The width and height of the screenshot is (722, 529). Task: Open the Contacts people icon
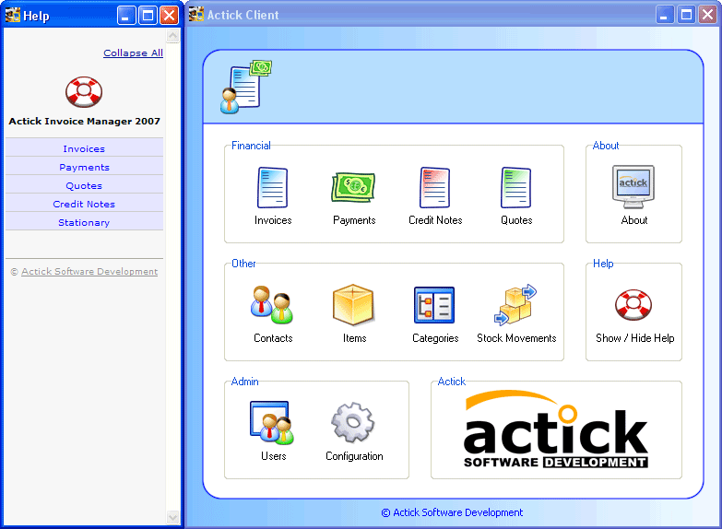click(272, 304)
